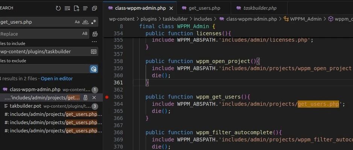Refresh the search results
Image resolution: width=353 pixels, height=150 pixels.
pos(58,8)
